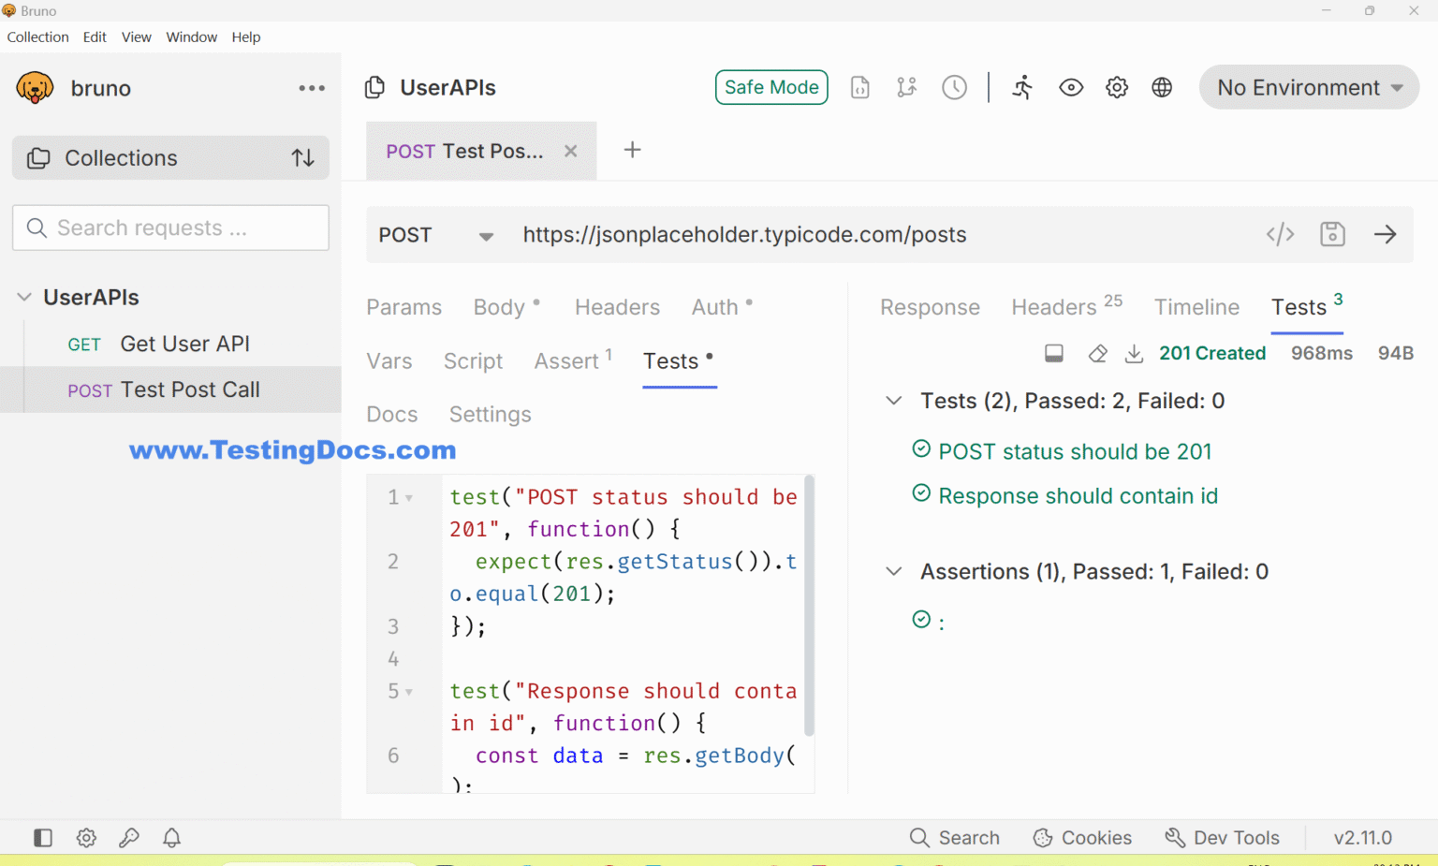Save the request
This screenshot has width=1438, height=866.
point(1332,234)
